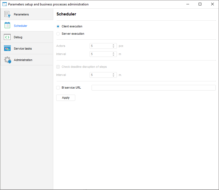This screenshot has height=190, width=219.
Task: Switch to Service tasks section
Action: [23, 49]
